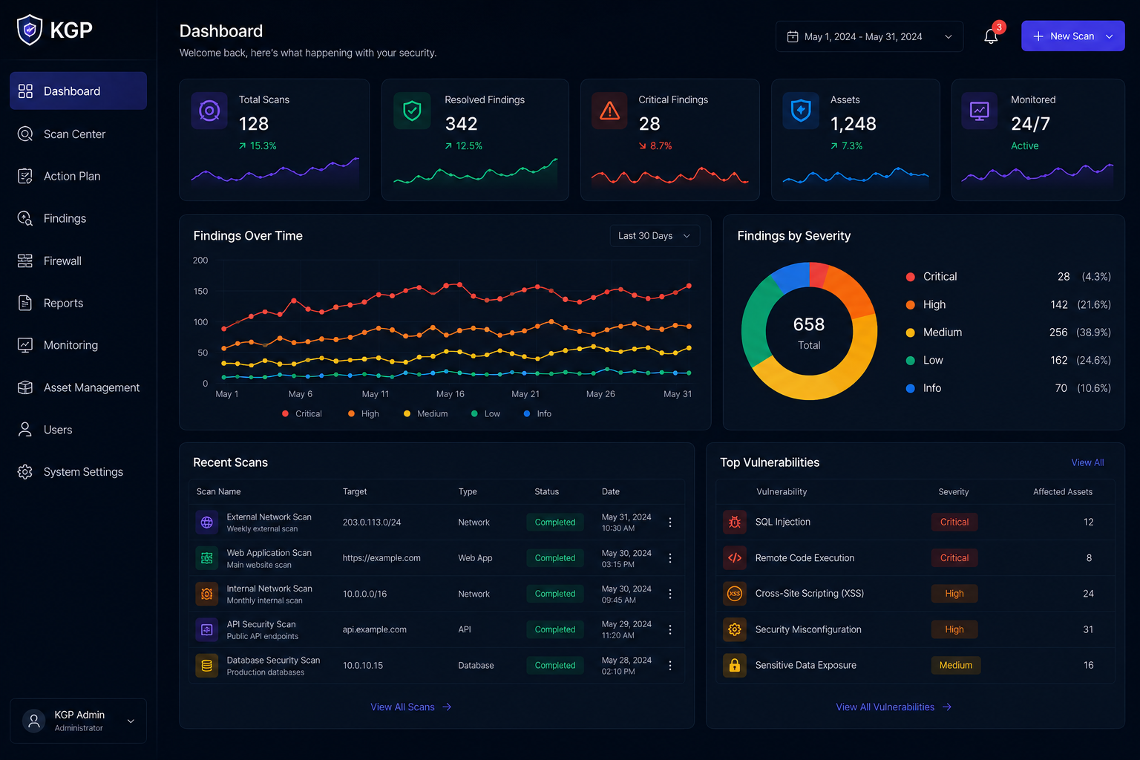Navigate to Findings in the sidebar
The width and height of the screenshot is (1140, 760).
pyautogui.click(x=78, y=218)
